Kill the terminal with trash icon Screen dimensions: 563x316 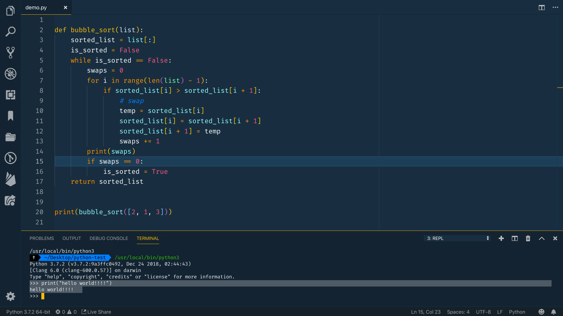coord(528,238)
